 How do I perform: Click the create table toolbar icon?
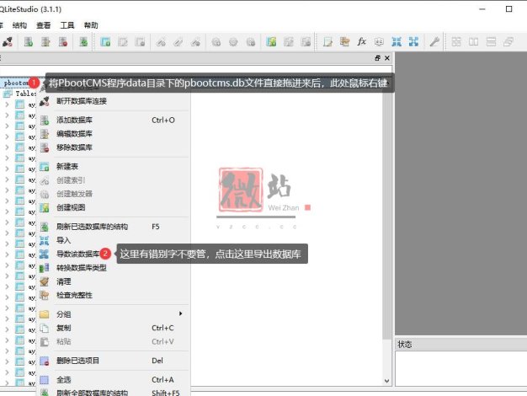(105, 42)
